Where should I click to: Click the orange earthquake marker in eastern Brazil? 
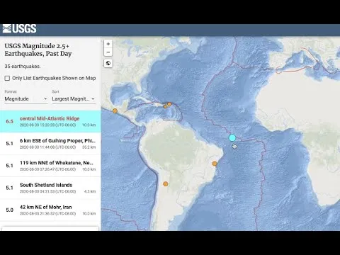click(x=215, y=164)
